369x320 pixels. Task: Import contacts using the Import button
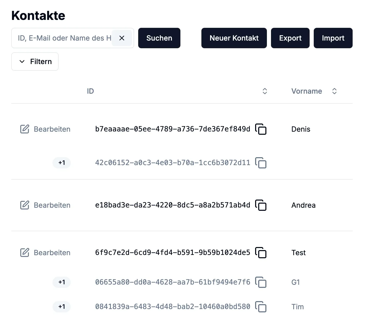pos(333,38)
